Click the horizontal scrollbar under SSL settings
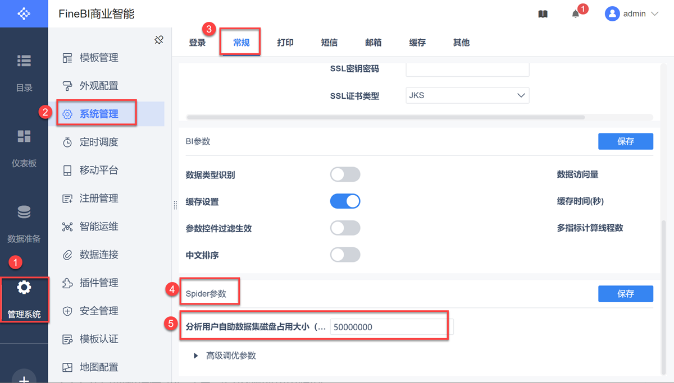The image size is (674, 383). [x=385, y=117]
